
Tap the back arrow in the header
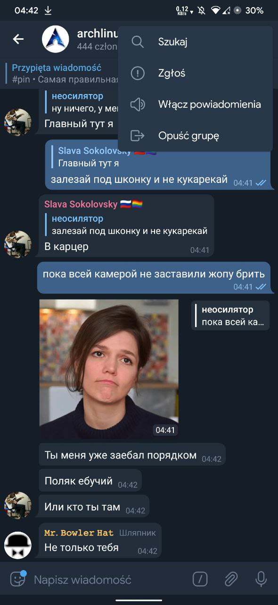tap(18, 39)
